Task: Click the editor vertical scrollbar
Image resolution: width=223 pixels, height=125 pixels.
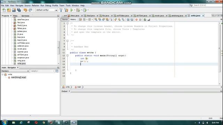Action: tap(220, 53)
